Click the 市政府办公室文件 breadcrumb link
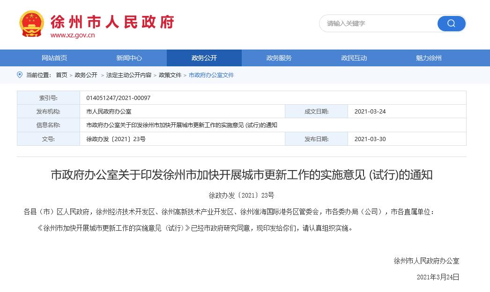The width and height of the screenshot is (490, 292). [x=211, y=75]
